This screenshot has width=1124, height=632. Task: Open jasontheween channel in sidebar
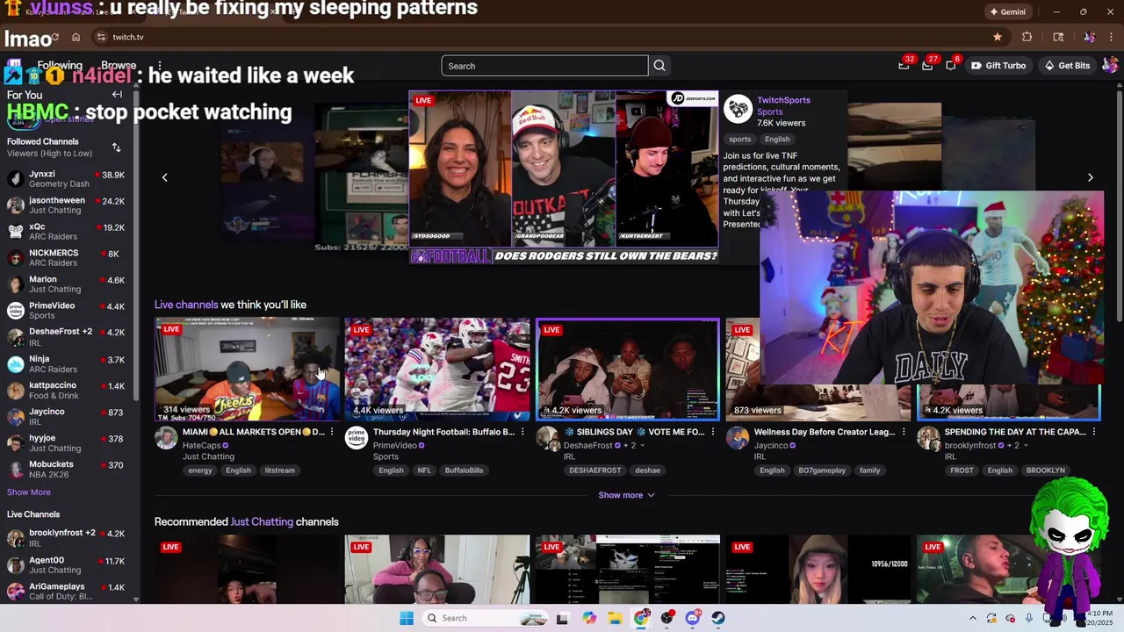pos(67,205)
